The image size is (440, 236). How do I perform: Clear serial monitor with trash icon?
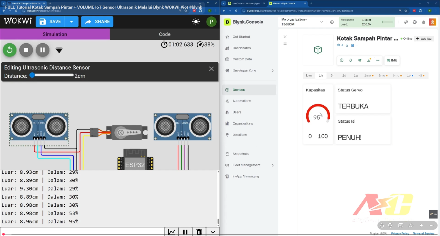click(199, 232)
